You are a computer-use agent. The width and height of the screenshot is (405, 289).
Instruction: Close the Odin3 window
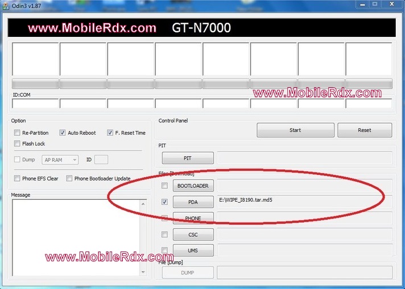(392, 5)
